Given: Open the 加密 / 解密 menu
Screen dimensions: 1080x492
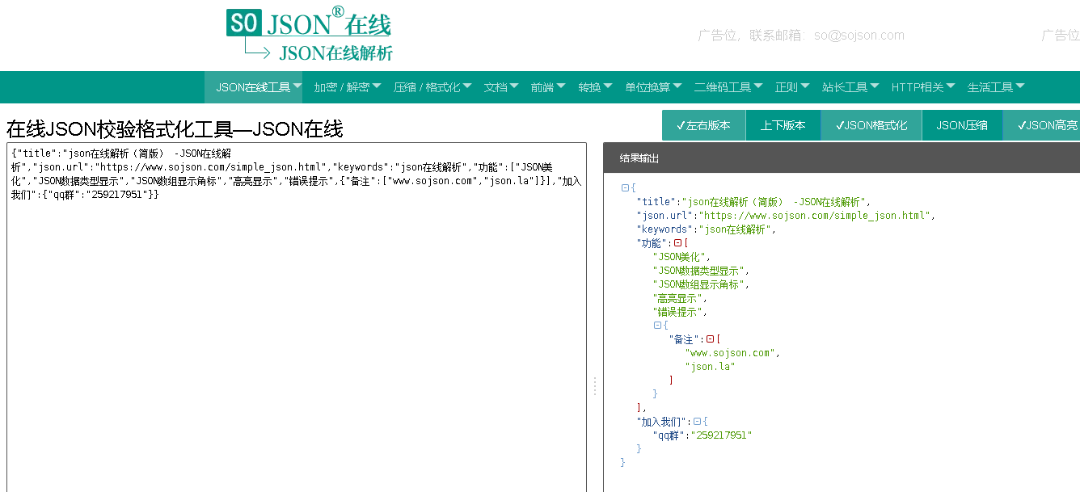Looking at the screenshot, I should [348, 87].
